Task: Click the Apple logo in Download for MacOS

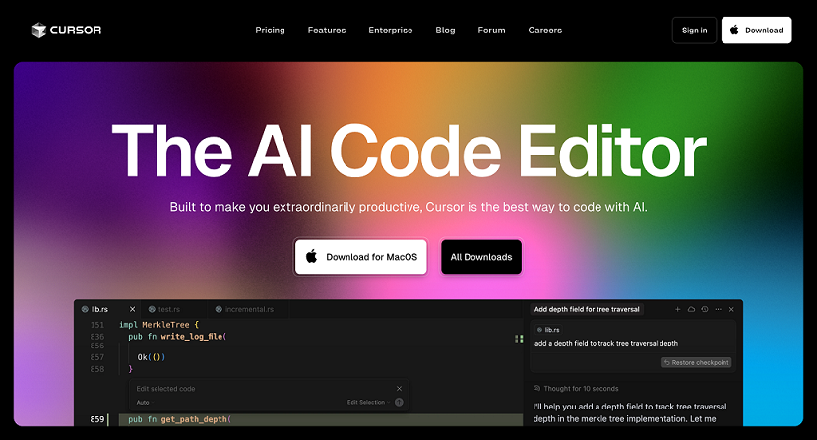Action: point(312,256)
